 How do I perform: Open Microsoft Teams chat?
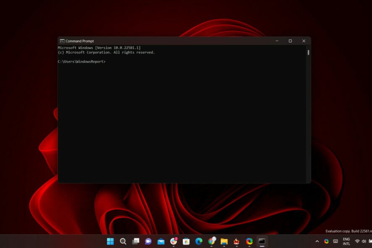[x=148, y=241]
